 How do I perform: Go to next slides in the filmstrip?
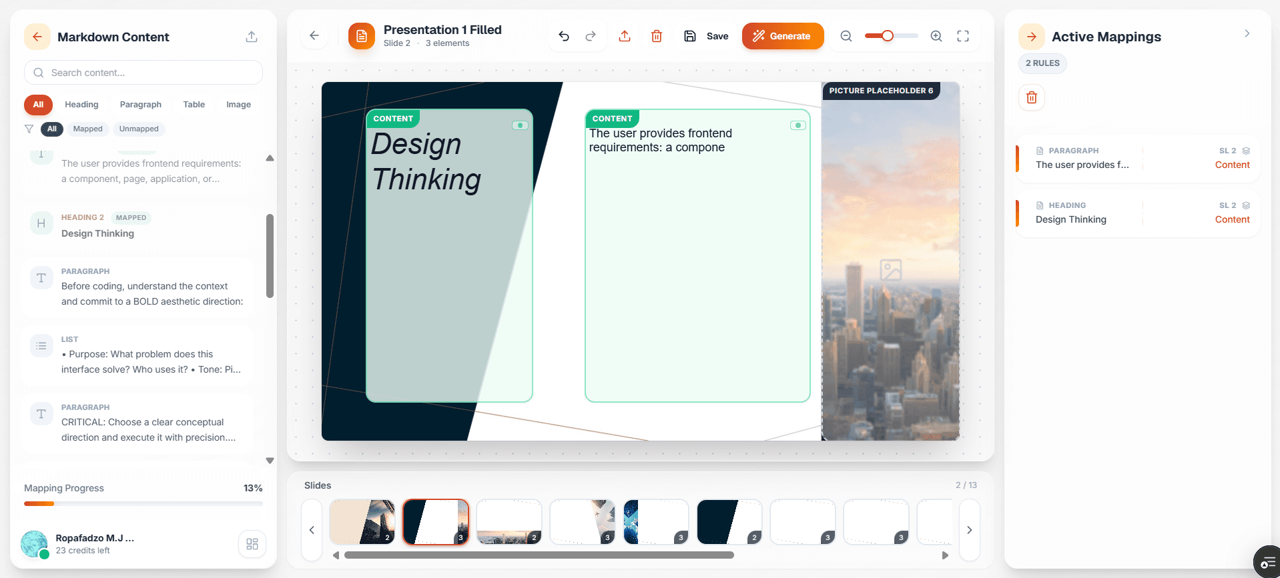[x=970, y=530]
